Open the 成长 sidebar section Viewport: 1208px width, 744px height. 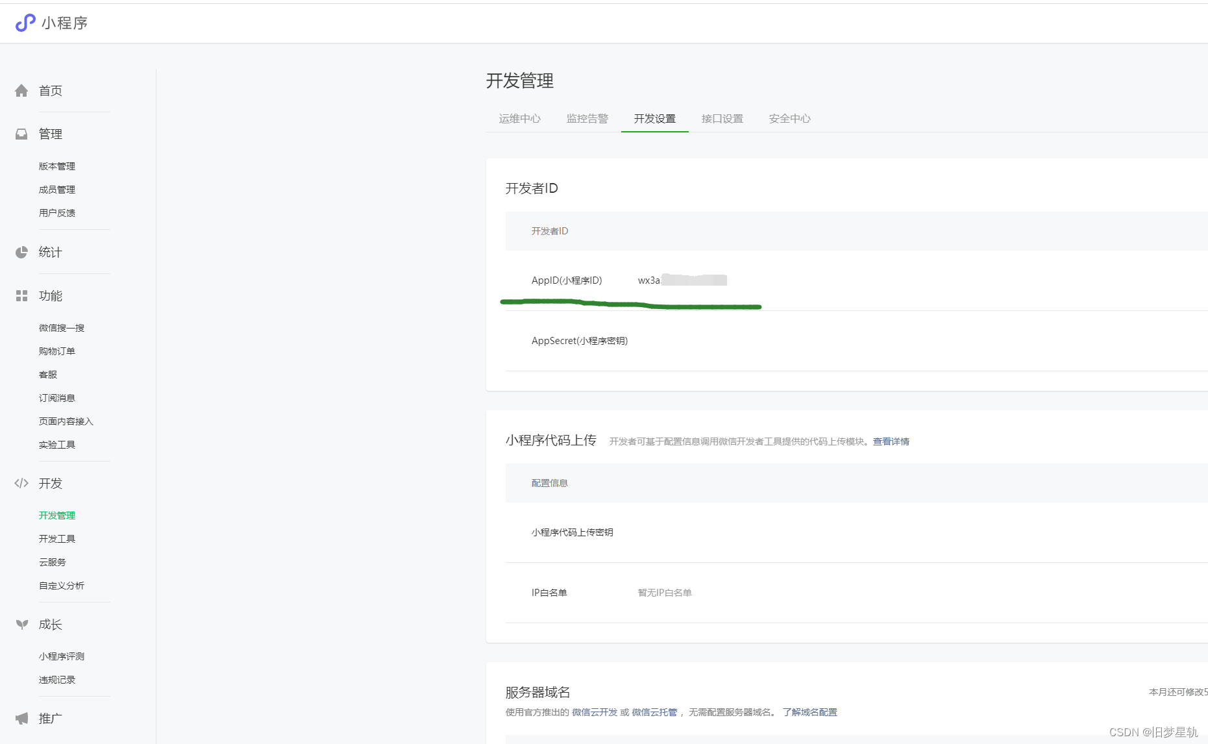51,625
